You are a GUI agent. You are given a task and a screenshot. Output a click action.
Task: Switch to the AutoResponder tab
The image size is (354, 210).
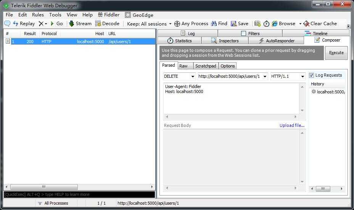tap(276, 41)
